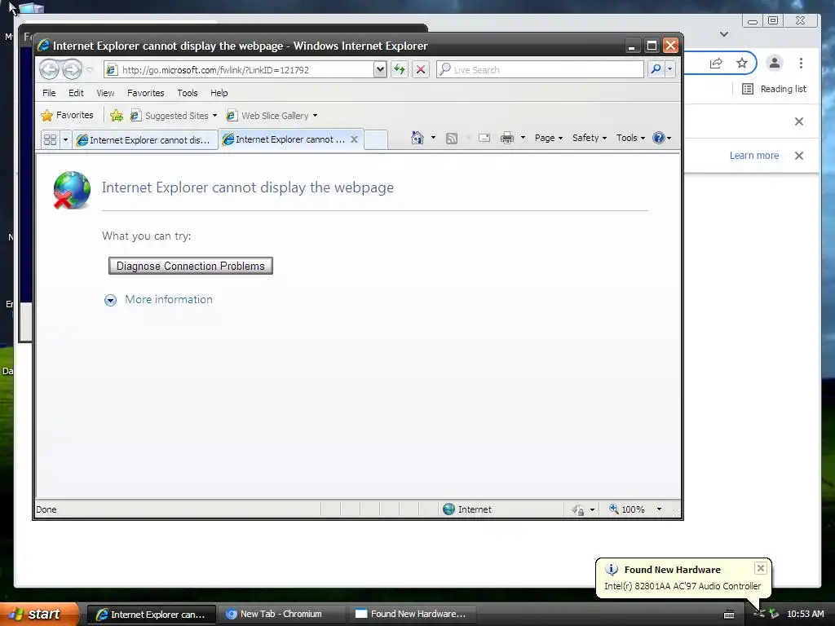835x626 pixels.
Task: Bookmark page with Chromium star icon
Action: tap(742, 64)
